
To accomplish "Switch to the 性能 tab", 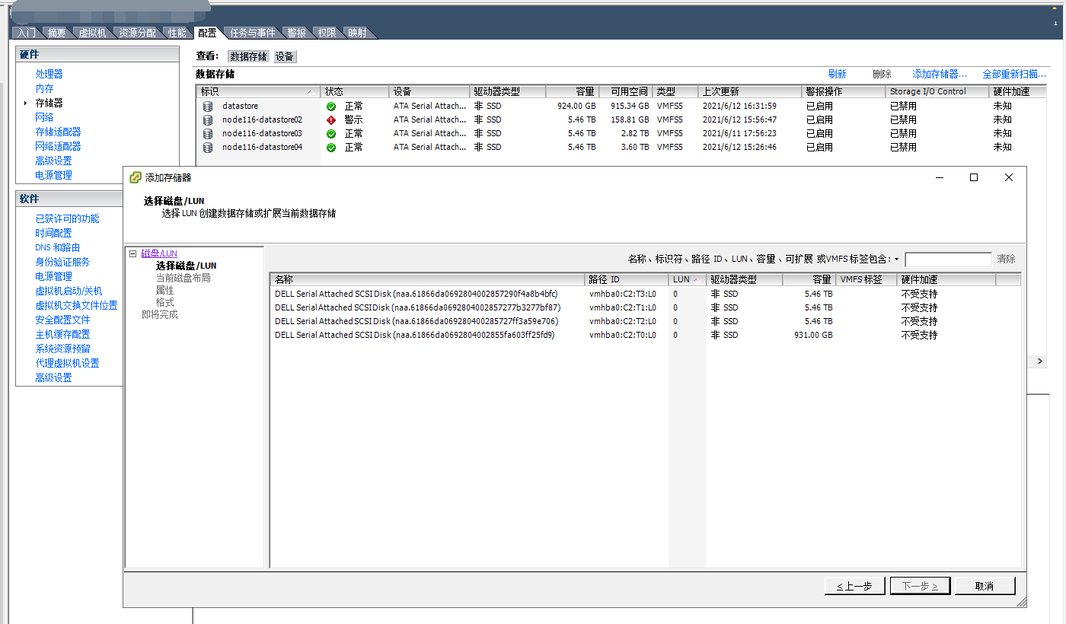I will click(177, 33).
